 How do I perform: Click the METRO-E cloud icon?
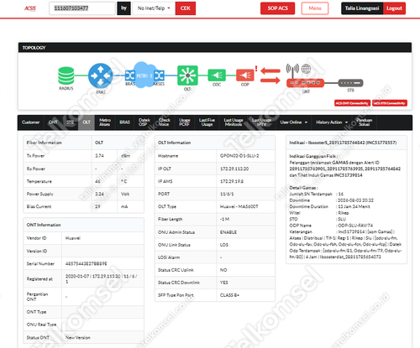click(144, 75)
